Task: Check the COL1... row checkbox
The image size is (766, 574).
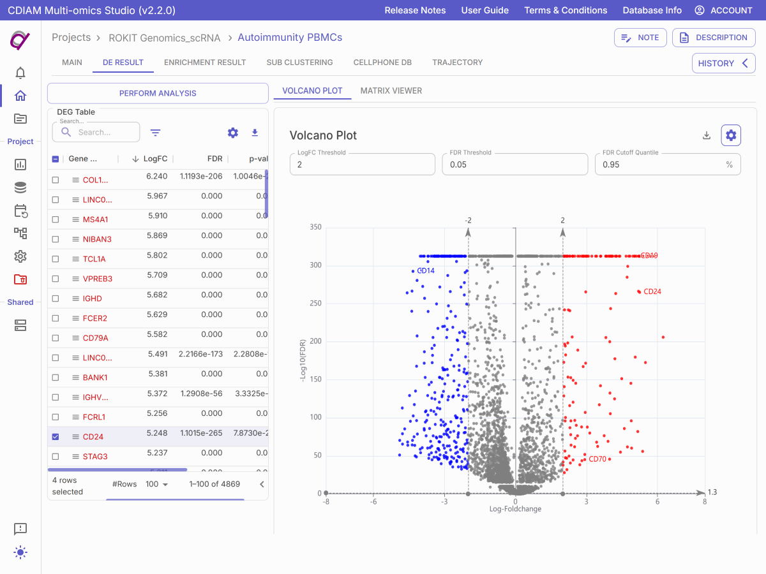Action: pos(56,180)
